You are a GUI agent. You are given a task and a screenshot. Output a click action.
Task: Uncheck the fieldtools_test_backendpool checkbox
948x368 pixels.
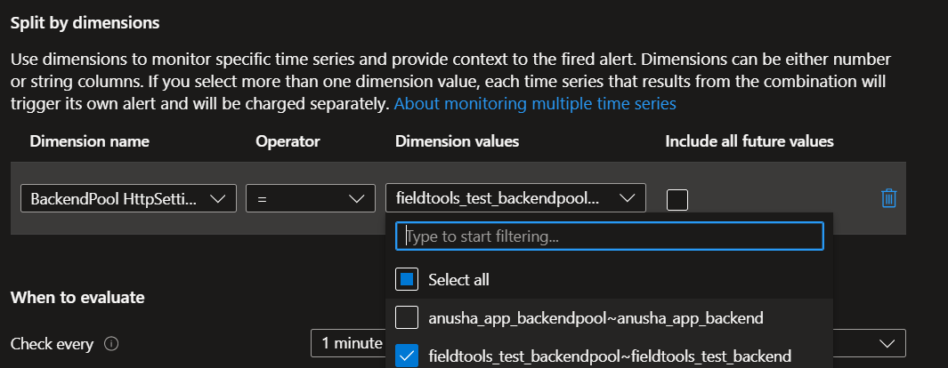[x=407, y=356]
